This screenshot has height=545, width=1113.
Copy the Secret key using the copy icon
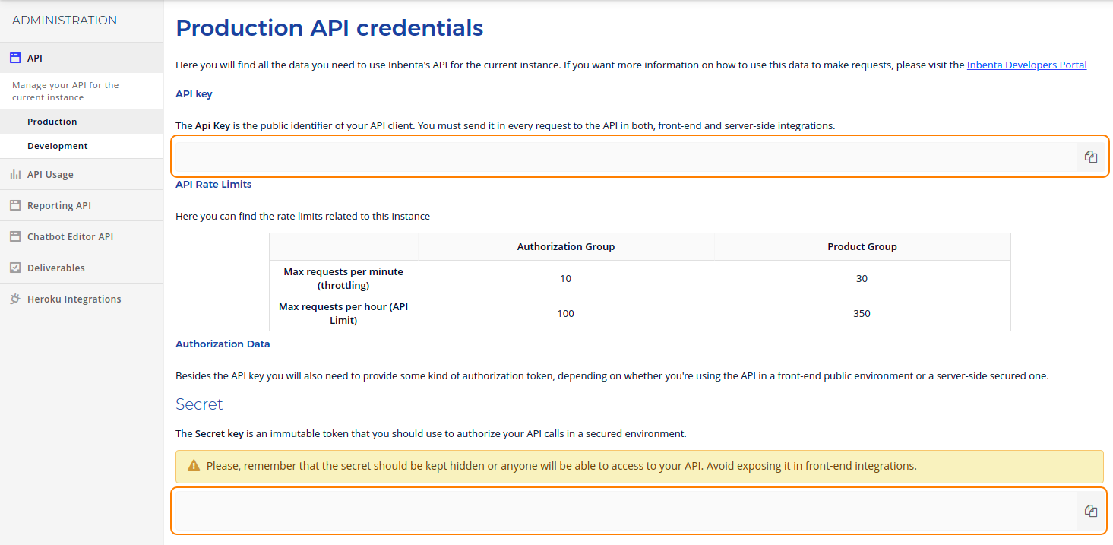1091,511
